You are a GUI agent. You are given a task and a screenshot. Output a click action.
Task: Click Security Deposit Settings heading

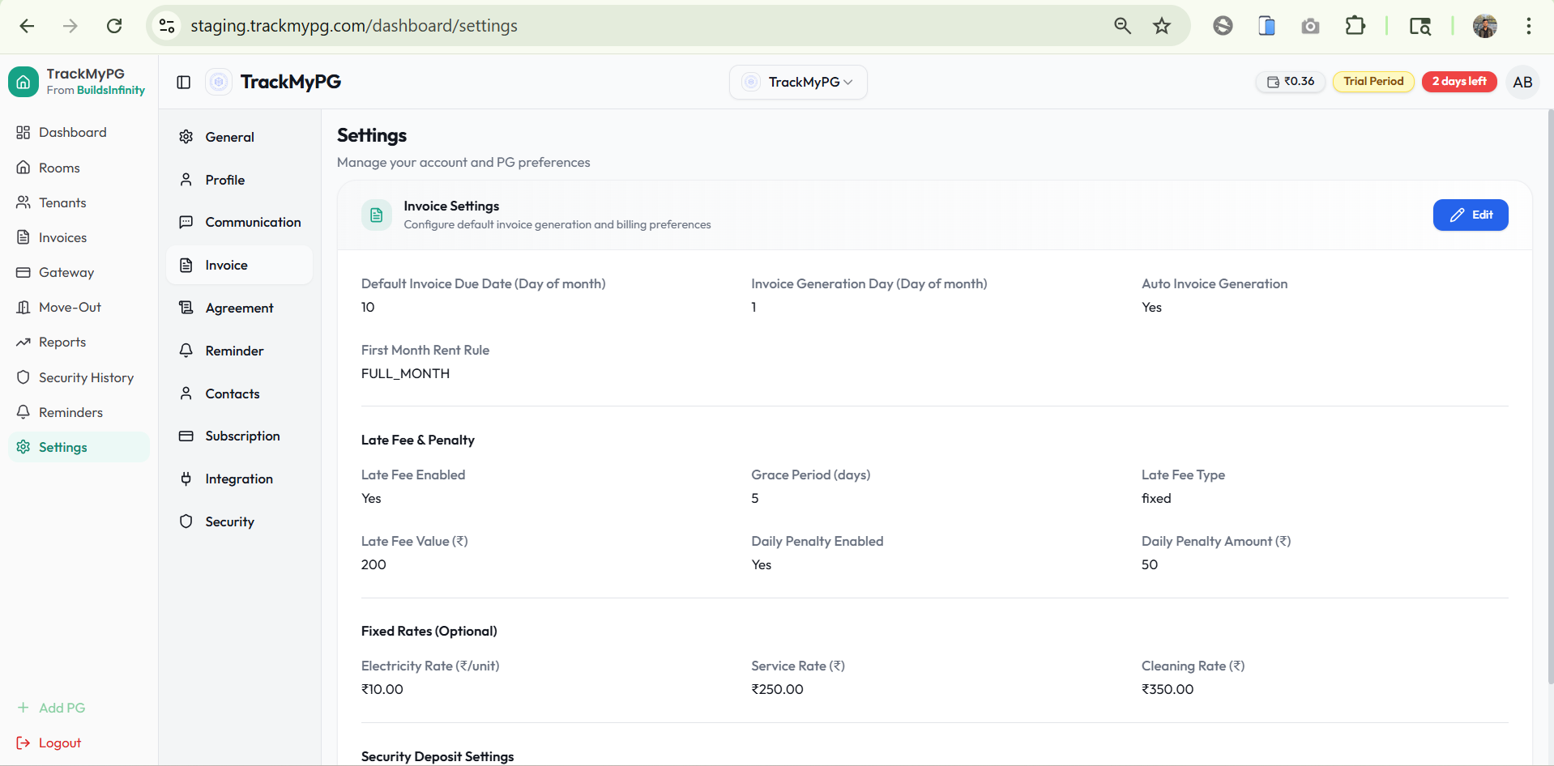438,756
